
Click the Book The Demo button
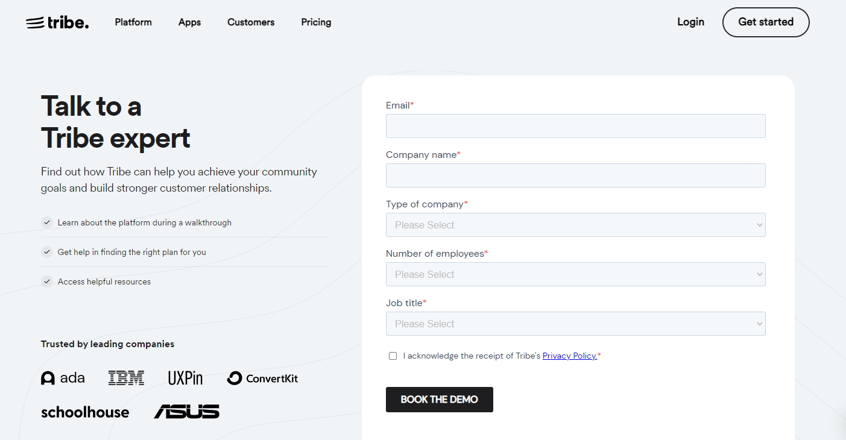(440, 400)
